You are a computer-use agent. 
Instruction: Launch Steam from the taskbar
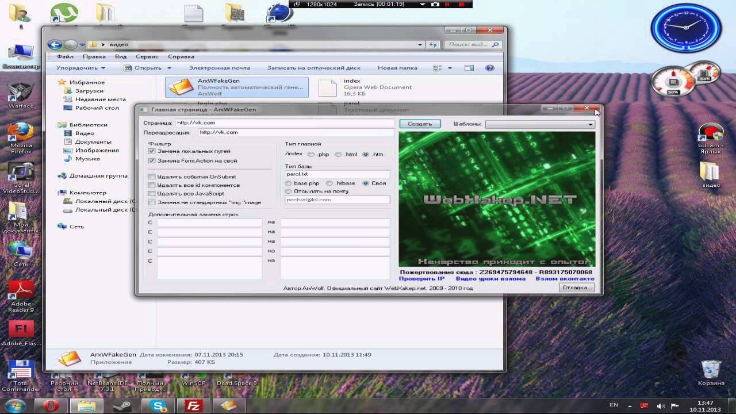(122, 406)
